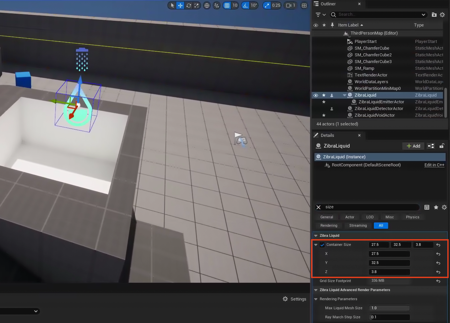450x323 pixels.
Task: Select SM_ChamferCube2 in the Outliner
Action: coord(373,55)
